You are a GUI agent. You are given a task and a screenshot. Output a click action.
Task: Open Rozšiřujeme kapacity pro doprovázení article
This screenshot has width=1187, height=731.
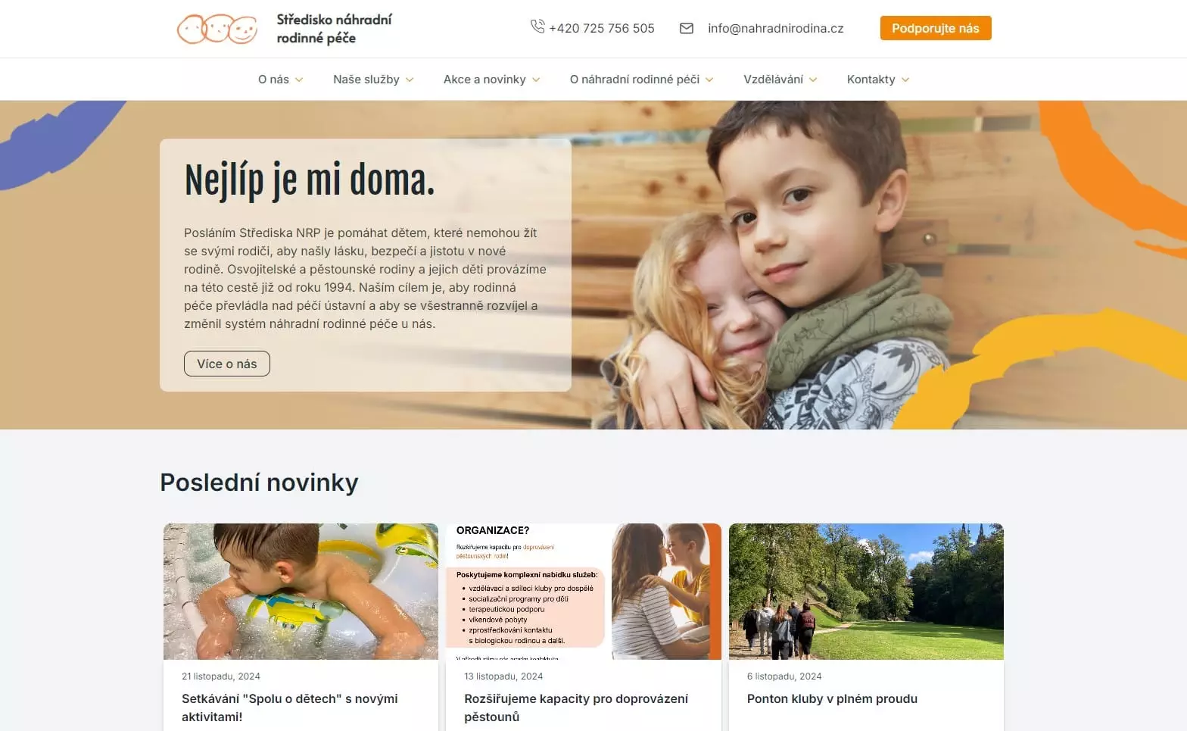click(x=576, y=708)
